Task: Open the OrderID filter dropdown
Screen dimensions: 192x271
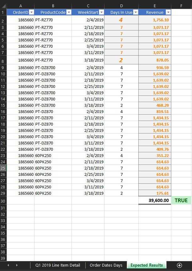Action: coord(31,12)
